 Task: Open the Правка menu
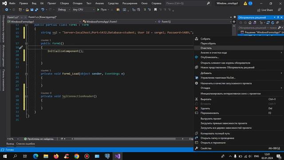point(24,3)
